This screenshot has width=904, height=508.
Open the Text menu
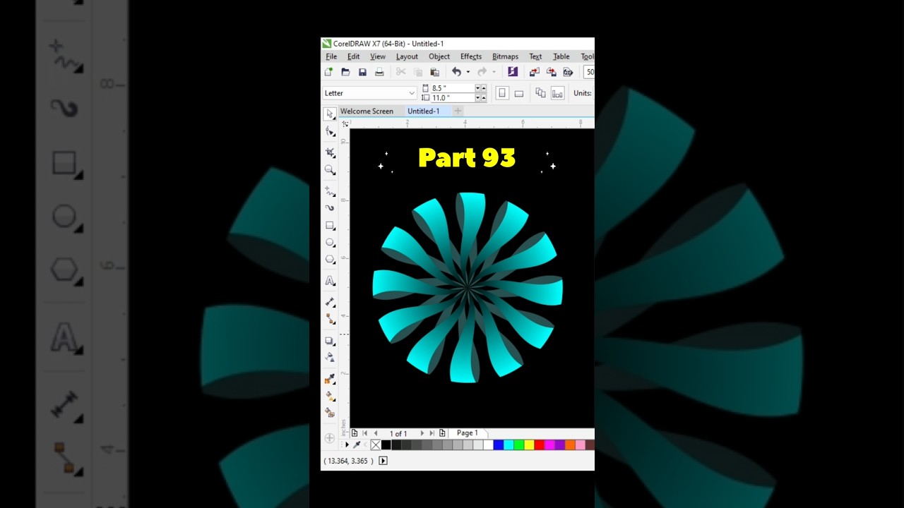535,56
